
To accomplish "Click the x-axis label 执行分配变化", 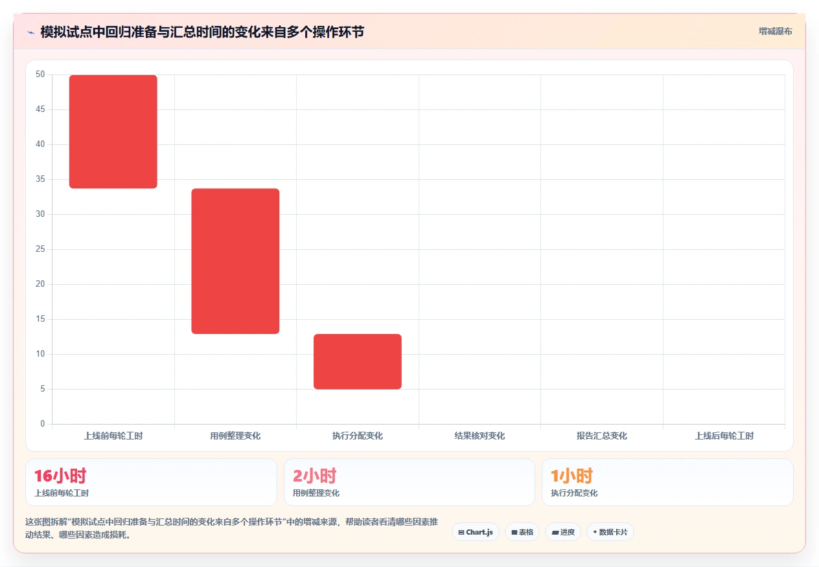I will coord(358,436).
